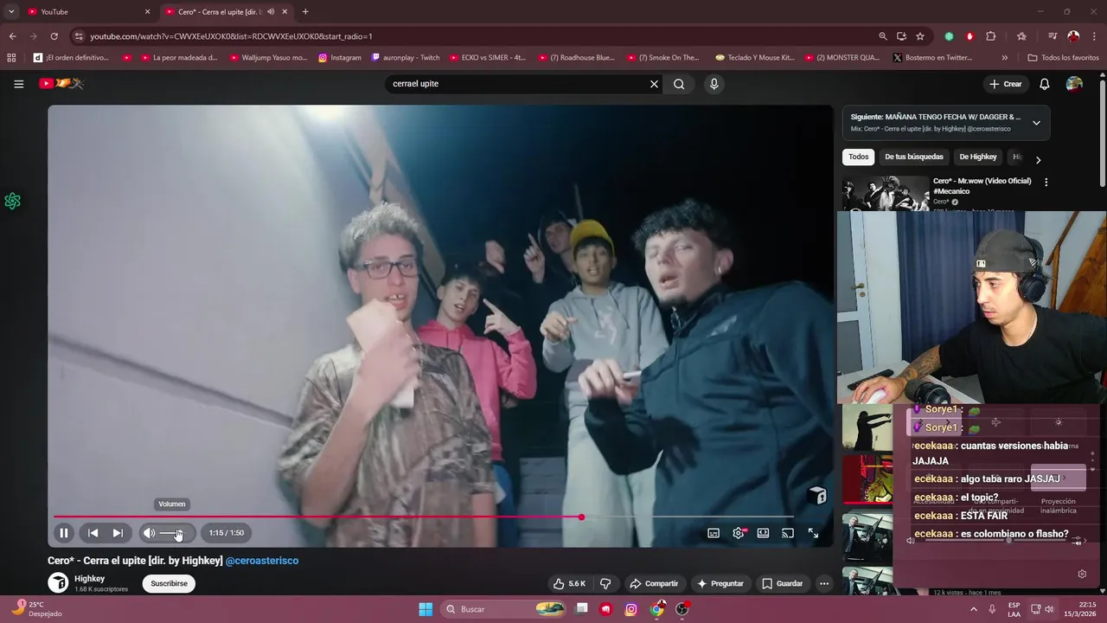Bookmark this page with the star

coord(920,36)
